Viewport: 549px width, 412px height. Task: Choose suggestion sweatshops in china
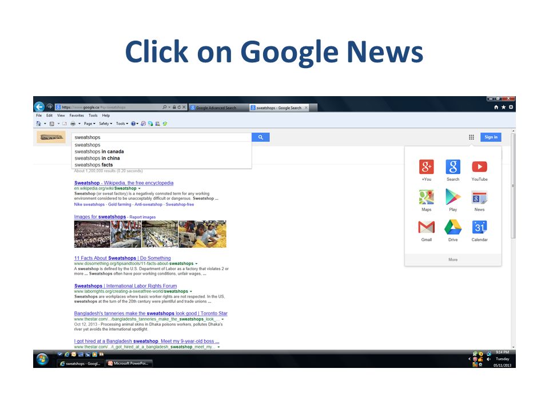pos(162,158)
